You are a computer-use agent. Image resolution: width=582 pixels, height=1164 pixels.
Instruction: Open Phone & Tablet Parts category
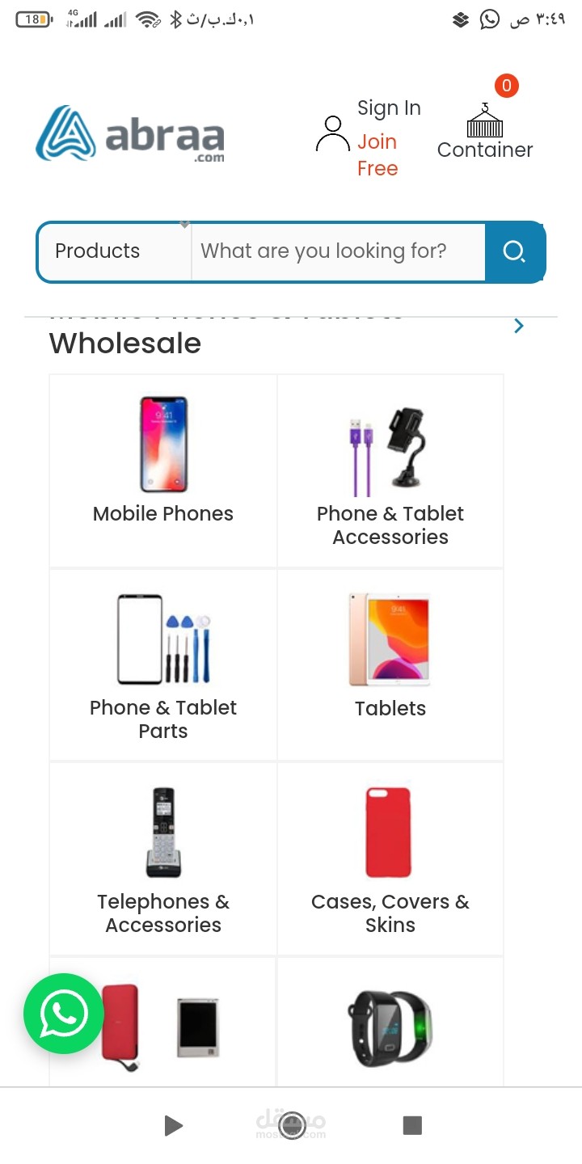162,663
